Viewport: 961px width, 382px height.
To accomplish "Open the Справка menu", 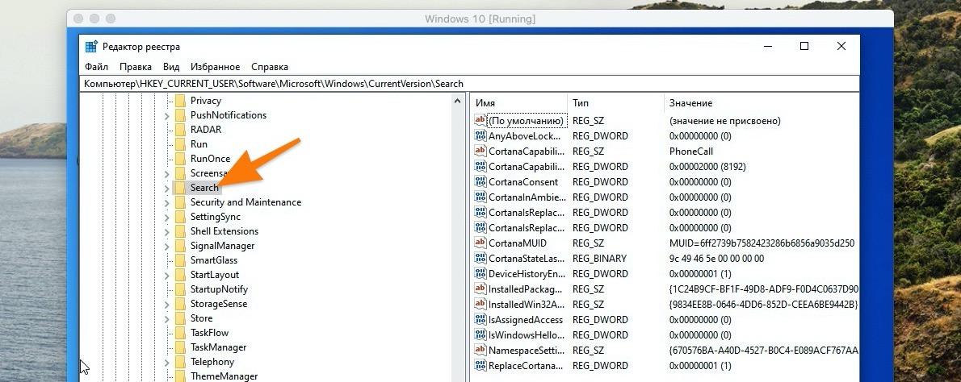I will point(270,67).
